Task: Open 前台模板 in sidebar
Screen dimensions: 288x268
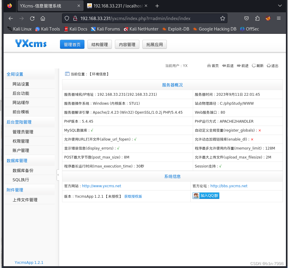Action: click(x=21, y=112)
